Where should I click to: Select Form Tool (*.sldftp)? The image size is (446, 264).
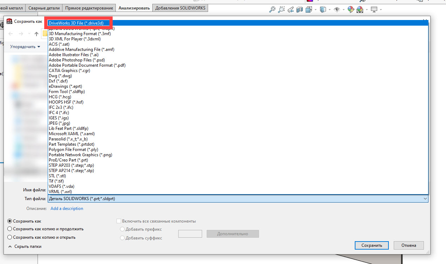pos(238,92)
